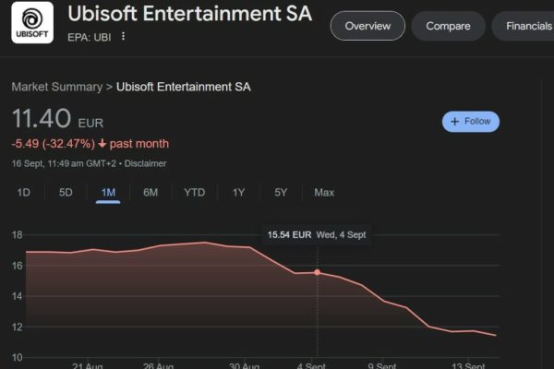Select the YTD time range

(x=194, y=193)
